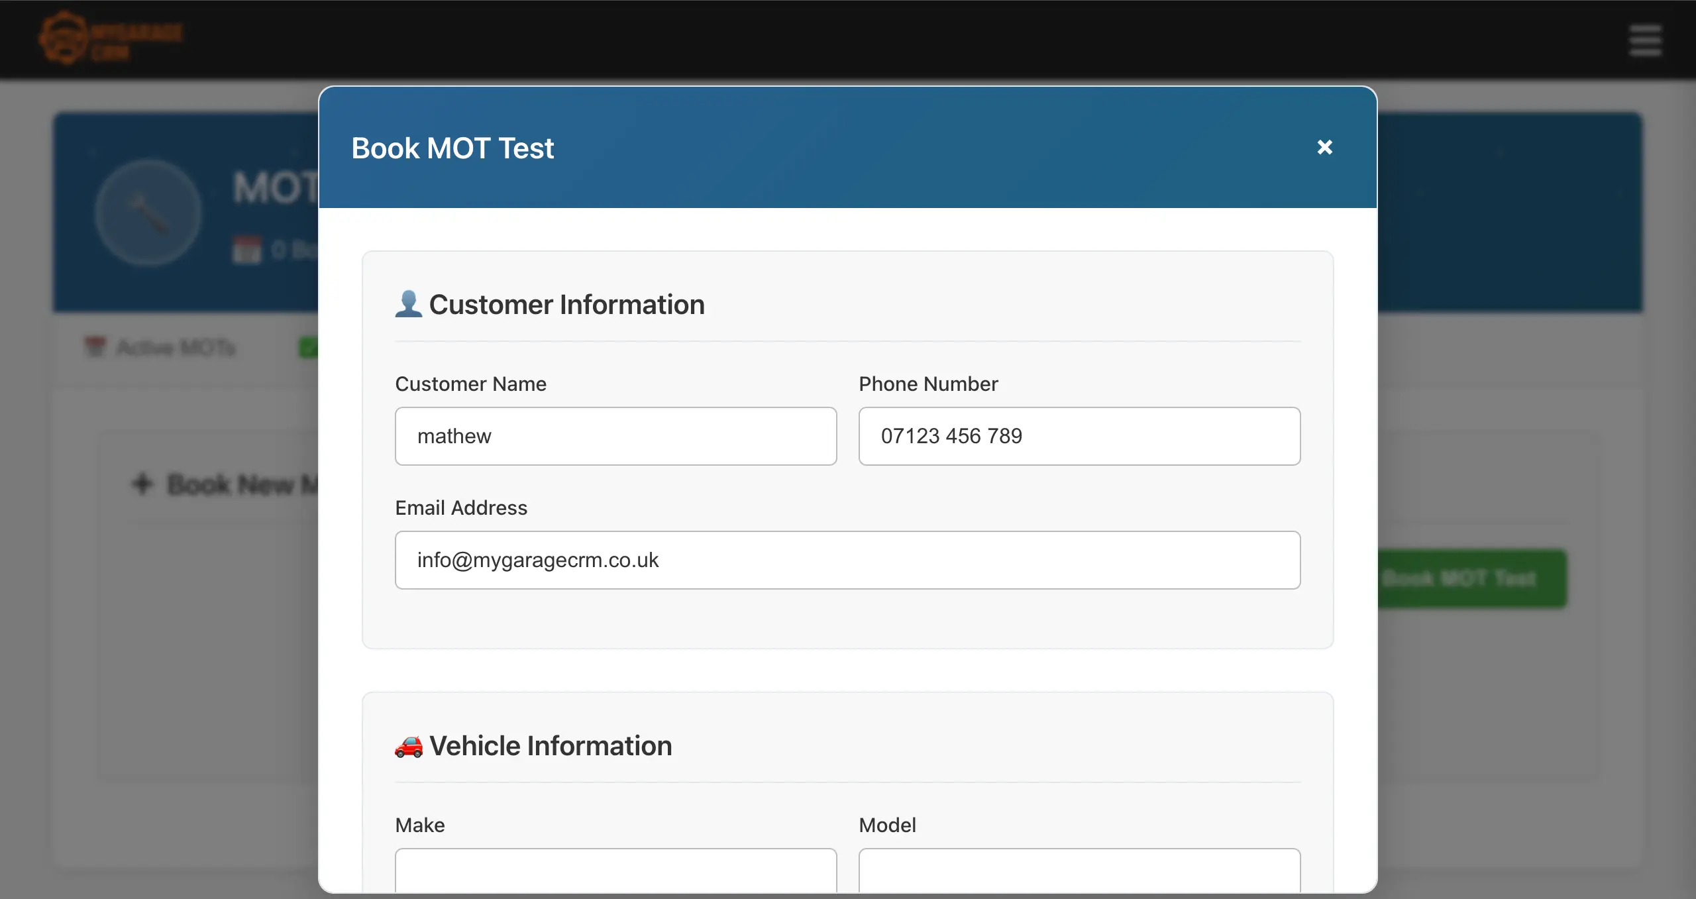This screenshot has height=899, width=1696.
Task: Click the green Book MOT Test button
Action: point(1471,578)
